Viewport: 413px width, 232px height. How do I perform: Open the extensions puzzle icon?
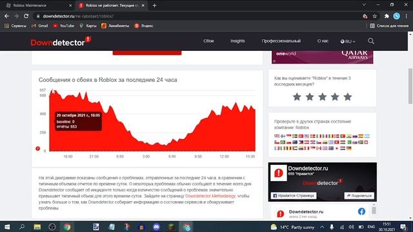tap(387, 16)
